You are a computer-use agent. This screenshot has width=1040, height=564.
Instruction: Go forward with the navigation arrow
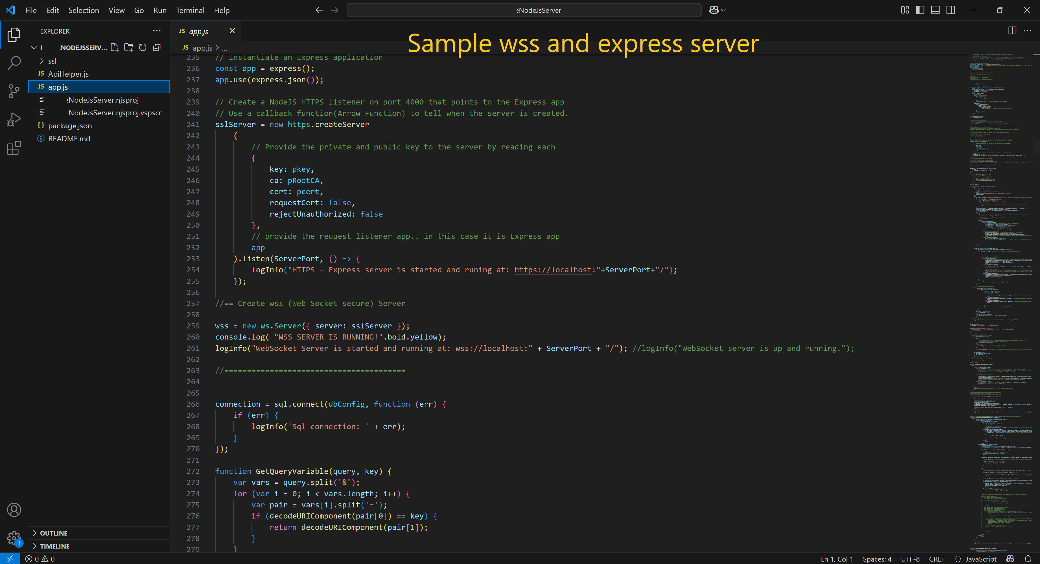[335, 10]
